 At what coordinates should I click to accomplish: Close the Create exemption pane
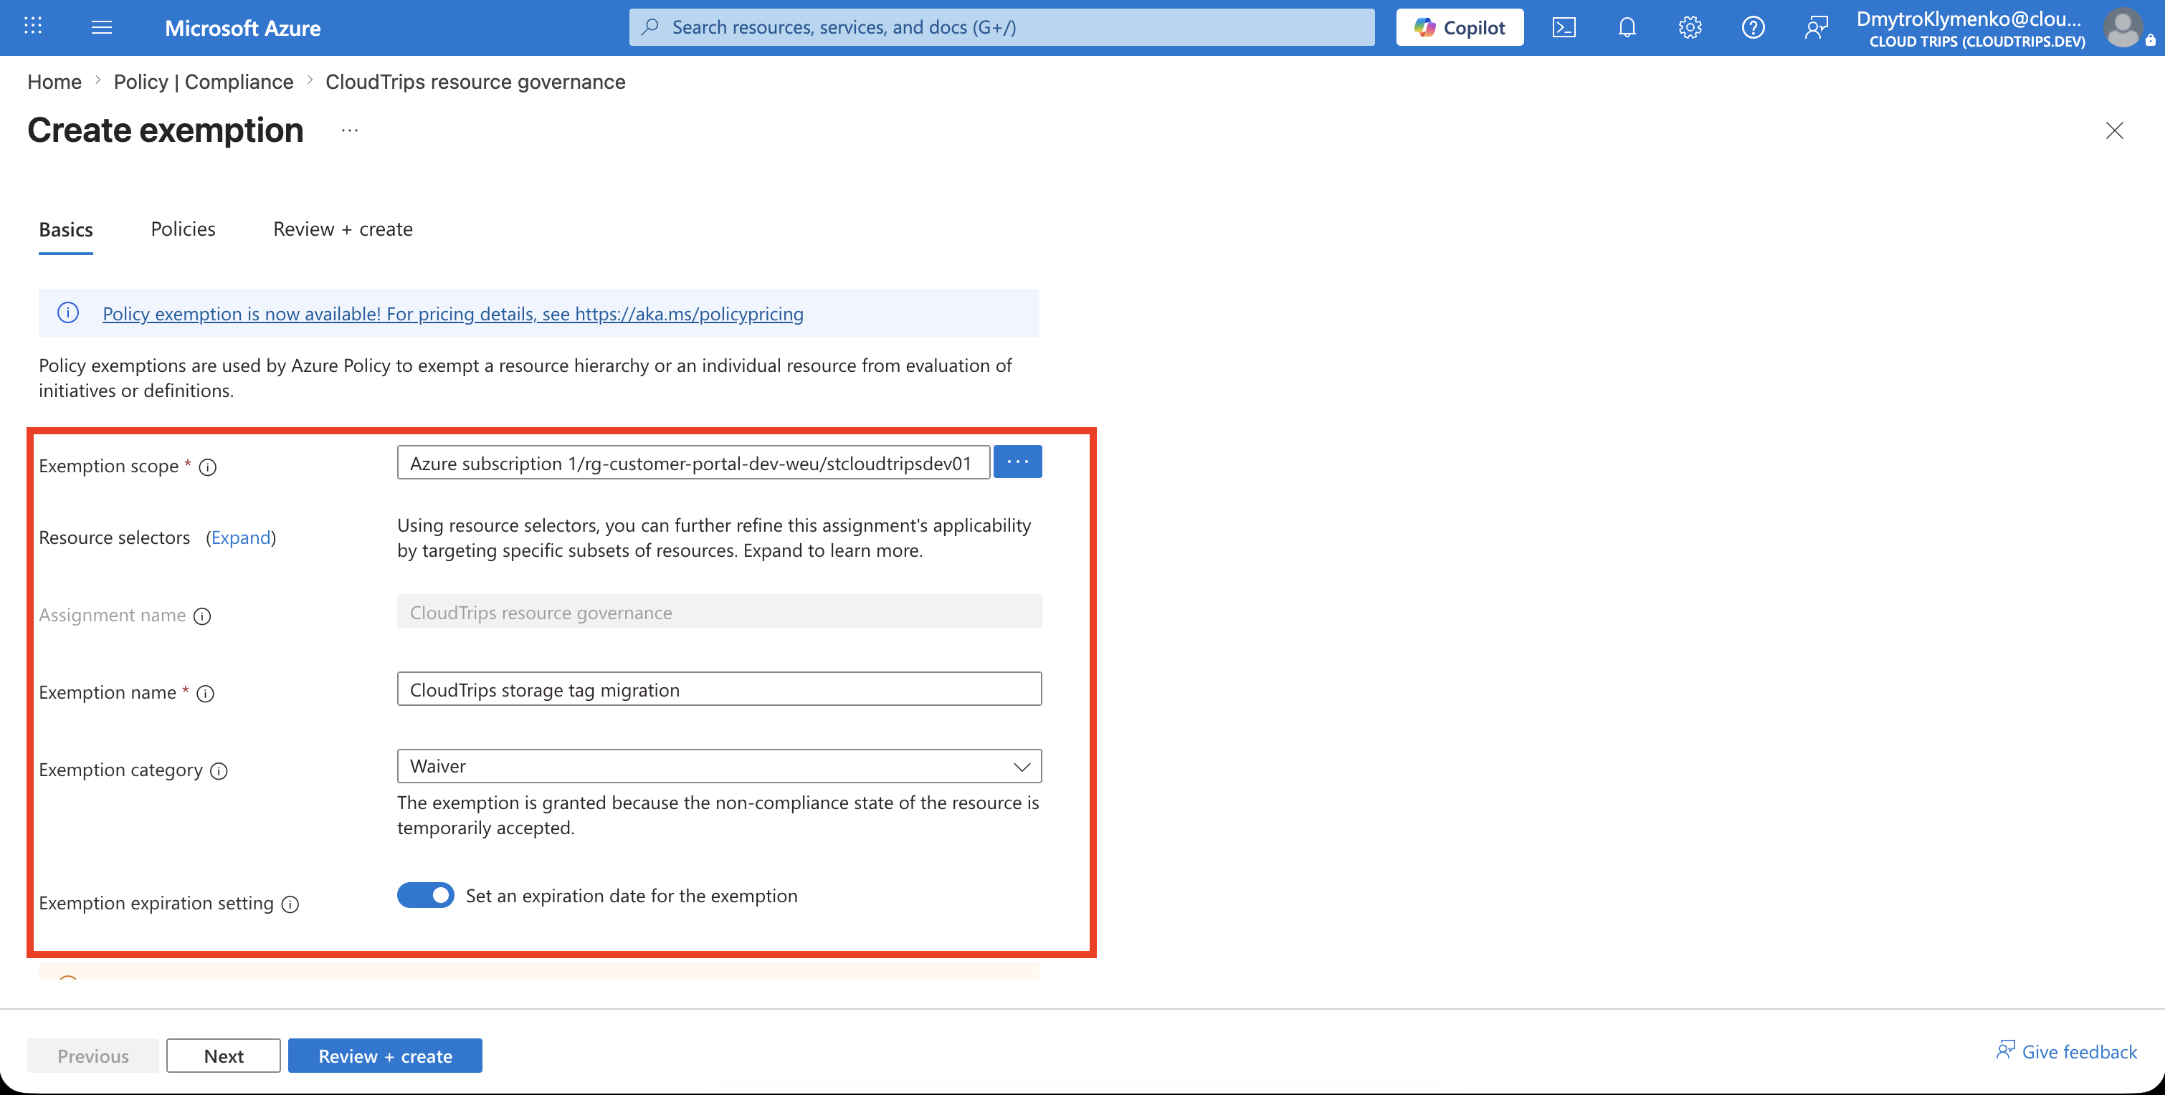[2115, 130]
